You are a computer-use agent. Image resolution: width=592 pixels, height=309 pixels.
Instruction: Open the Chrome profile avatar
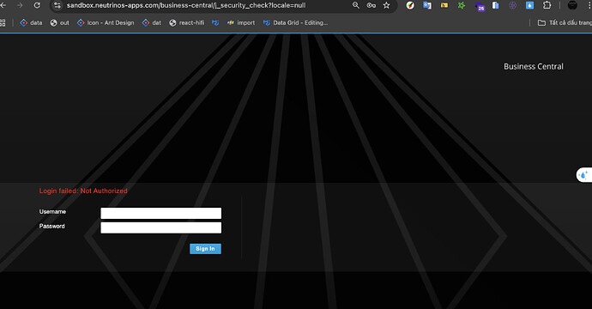572,5
